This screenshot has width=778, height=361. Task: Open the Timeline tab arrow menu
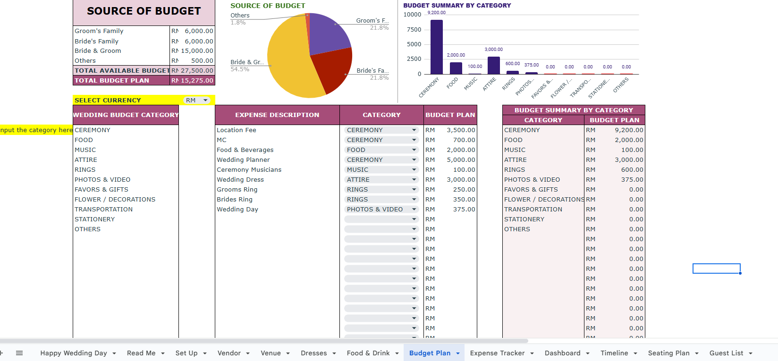(x=635, y=353)
